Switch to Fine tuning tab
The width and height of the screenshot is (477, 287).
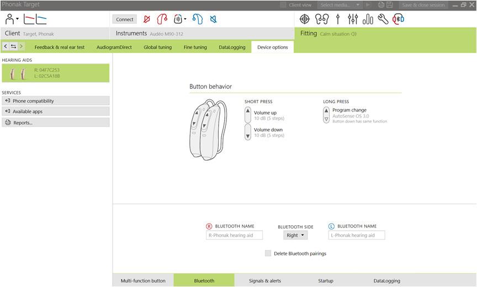click(195, 47)
